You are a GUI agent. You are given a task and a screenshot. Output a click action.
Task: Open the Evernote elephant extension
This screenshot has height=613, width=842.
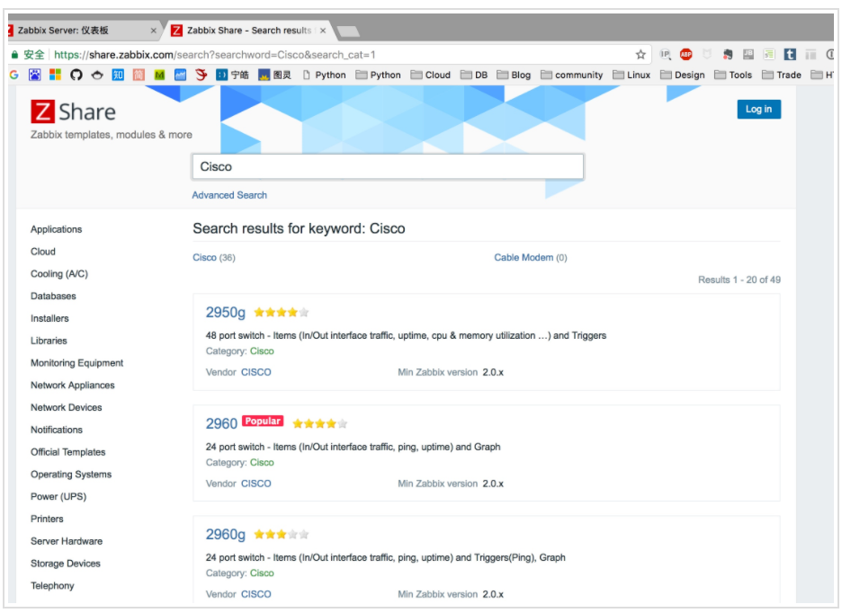click(728, 54)
